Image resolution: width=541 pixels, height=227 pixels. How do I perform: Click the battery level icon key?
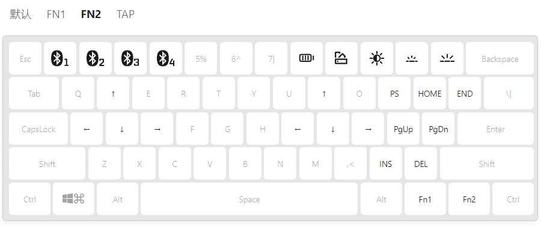(307, 59)
